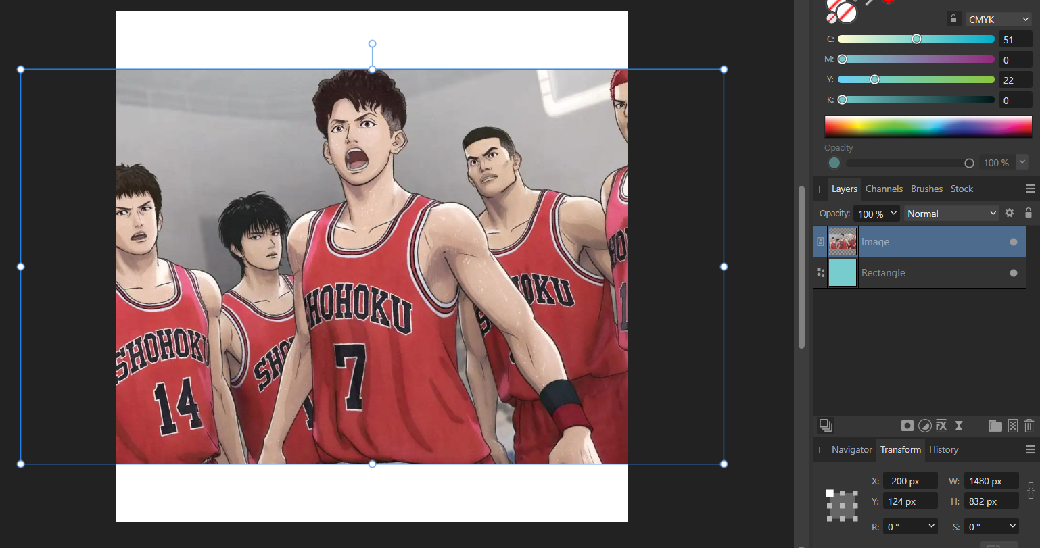Switch to the Brushes tab

coord(926,189)
